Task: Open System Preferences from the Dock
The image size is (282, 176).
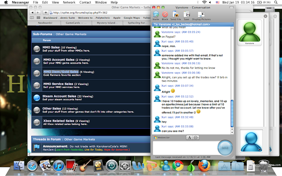Action: tap(125, 165)
